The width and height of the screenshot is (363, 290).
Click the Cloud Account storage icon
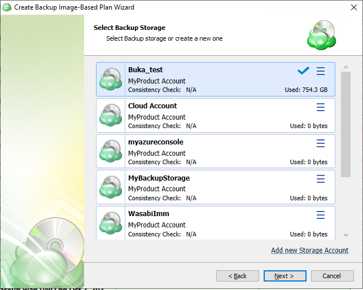[x=111, y=116]
